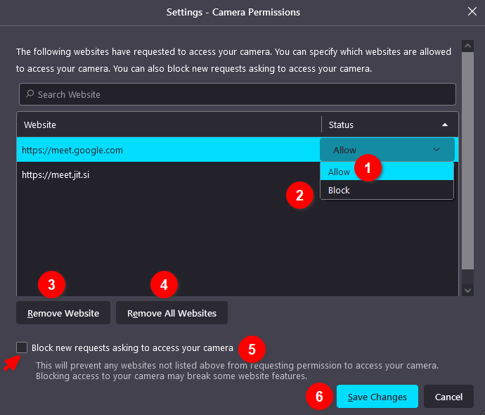The height and width of the screenshot is (415, 485).
Task: Click the Status column sort arrow
Action: (445, 124)
